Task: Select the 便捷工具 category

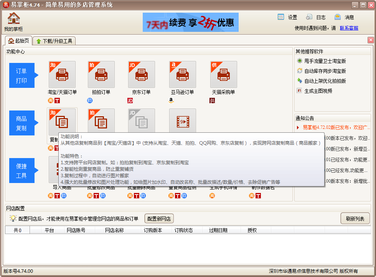Action: point(23,170)
